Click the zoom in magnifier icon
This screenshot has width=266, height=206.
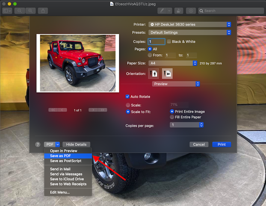tap(30, 11)
